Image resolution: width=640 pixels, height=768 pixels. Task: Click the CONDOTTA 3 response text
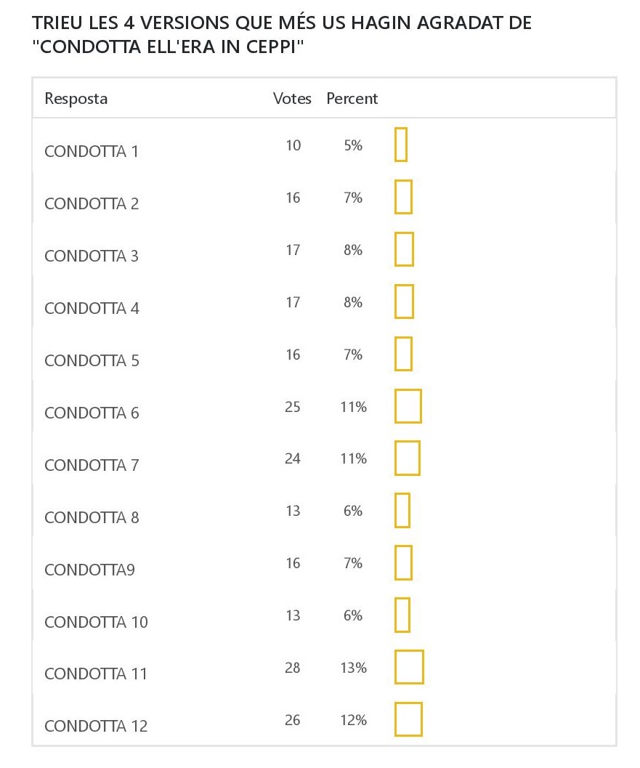click(x=92, y=256)
